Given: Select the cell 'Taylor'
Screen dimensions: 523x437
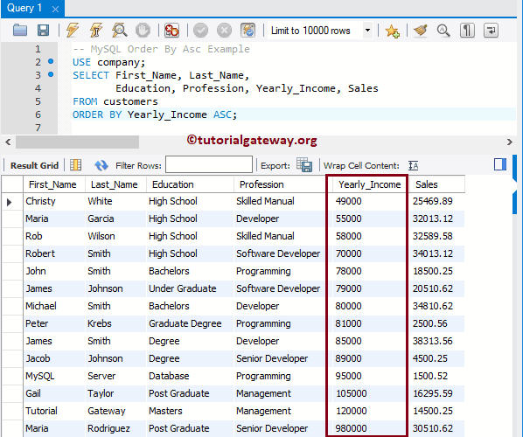Looking at the screenshot, I should [115, 393].
